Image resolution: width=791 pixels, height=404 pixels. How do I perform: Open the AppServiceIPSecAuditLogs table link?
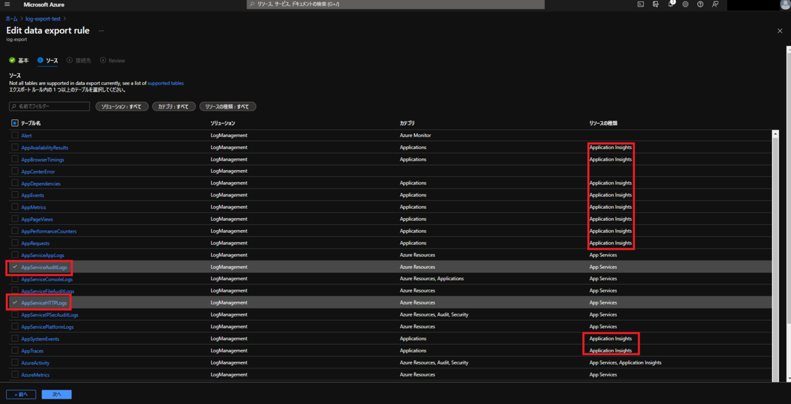click(x=49, y=315)
